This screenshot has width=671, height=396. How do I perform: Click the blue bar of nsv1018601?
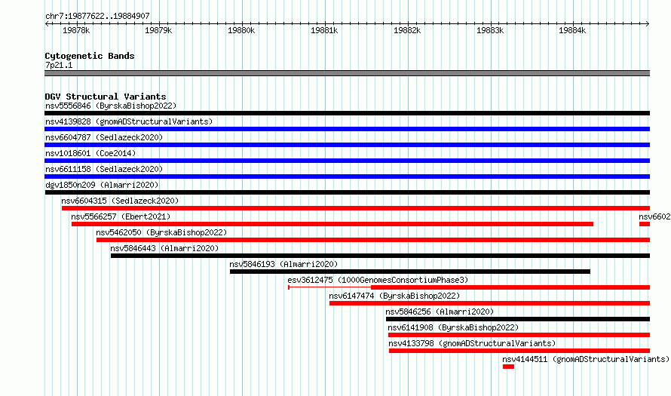[x=347, y=161]
